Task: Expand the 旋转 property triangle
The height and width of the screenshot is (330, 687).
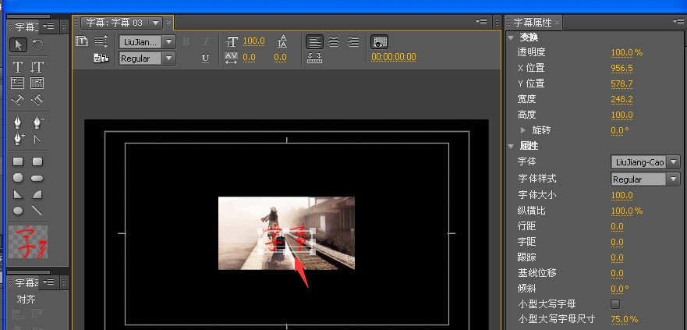Action: 522,130
